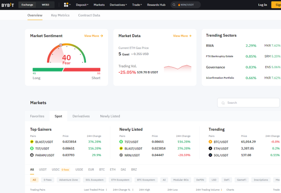Filter by SOL Ecosystem chip
Viewport: 281px width, 193px height.
click(95, 180)
